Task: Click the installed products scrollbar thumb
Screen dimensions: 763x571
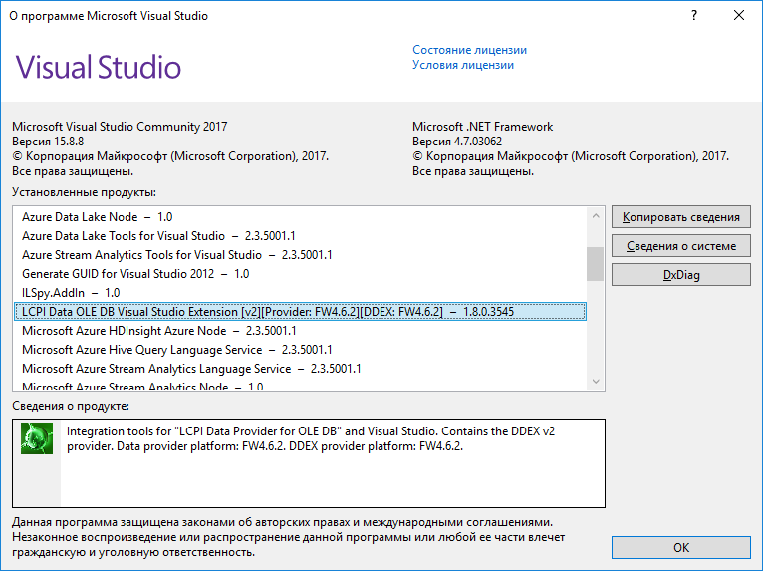Action: tap(595, 264)
